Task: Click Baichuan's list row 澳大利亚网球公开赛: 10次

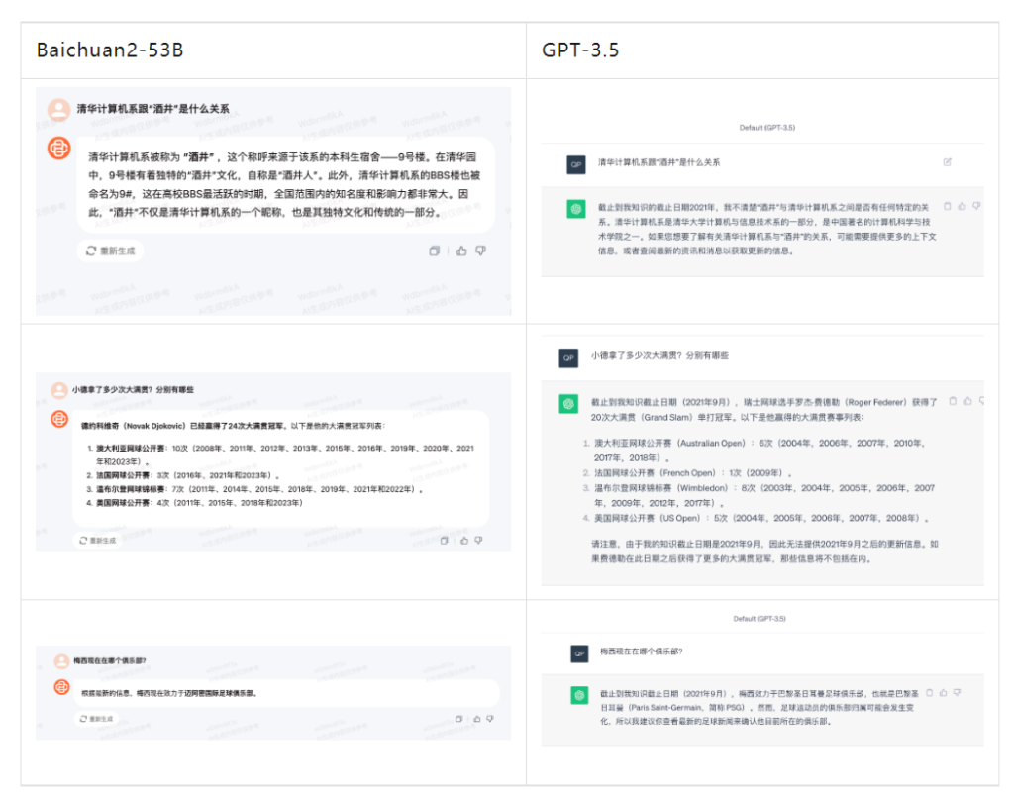Action: 281,454
